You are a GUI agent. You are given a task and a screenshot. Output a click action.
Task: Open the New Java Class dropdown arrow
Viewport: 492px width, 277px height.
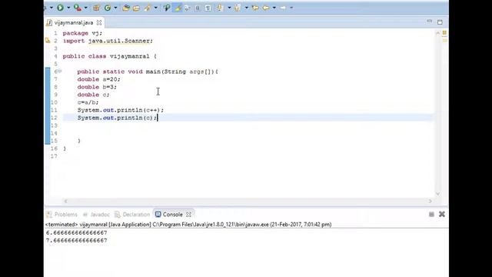tap(115, 8)
